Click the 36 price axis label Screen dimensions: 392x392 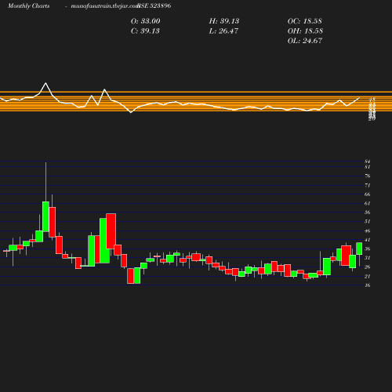[368, 249]
